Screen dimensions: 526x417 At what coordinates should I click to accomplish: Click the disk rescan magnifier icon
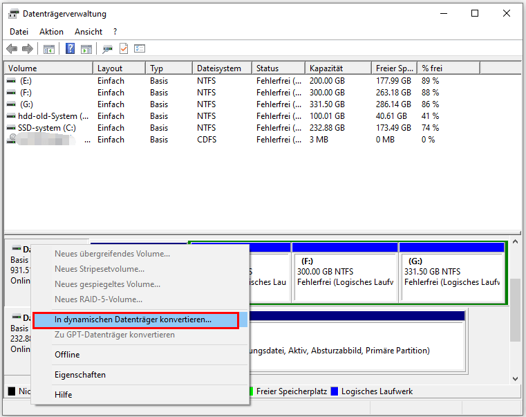[x=107, y=49]
